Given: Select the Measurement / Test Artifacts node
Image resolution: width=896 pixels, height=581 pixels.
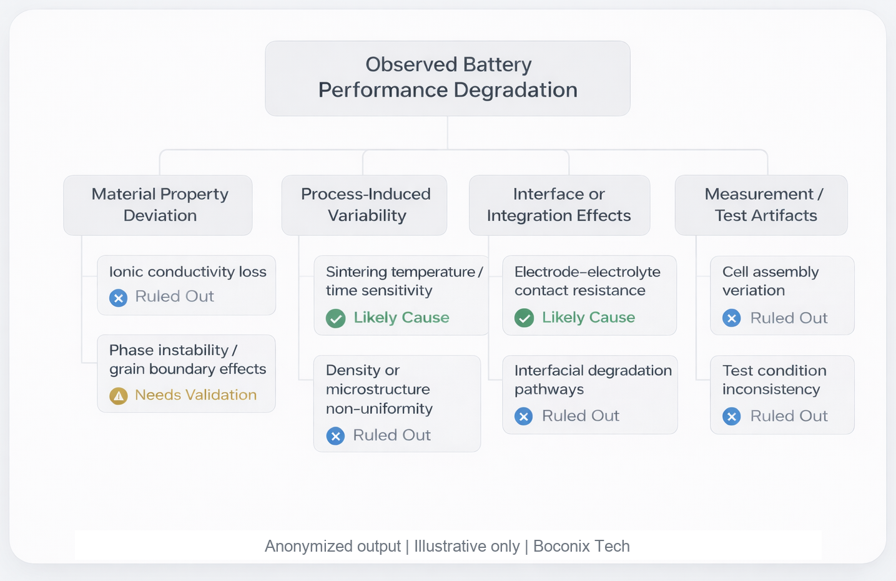Looking at the screenshot, I should pyautogui.click(x=761, y=205).
